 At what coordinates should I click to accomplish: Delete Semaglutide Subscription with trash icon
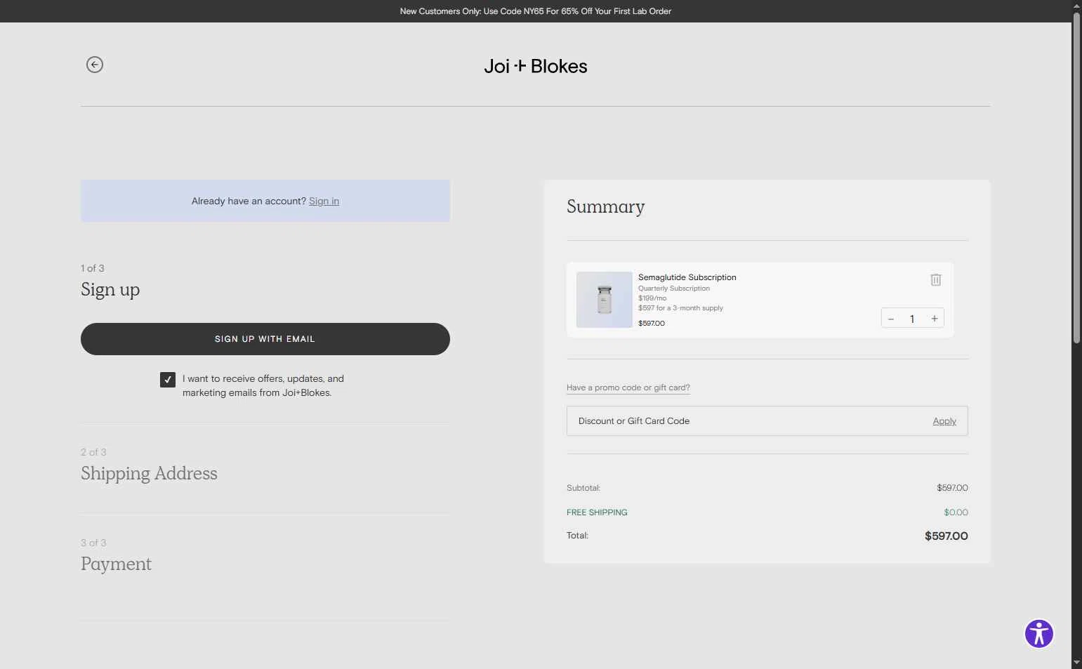pyautogui.click(x=935, y=279)
